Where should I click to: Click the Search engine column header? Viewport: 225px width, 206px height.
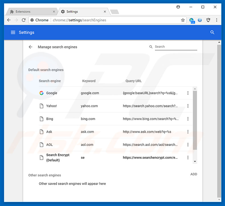[50, 81]
